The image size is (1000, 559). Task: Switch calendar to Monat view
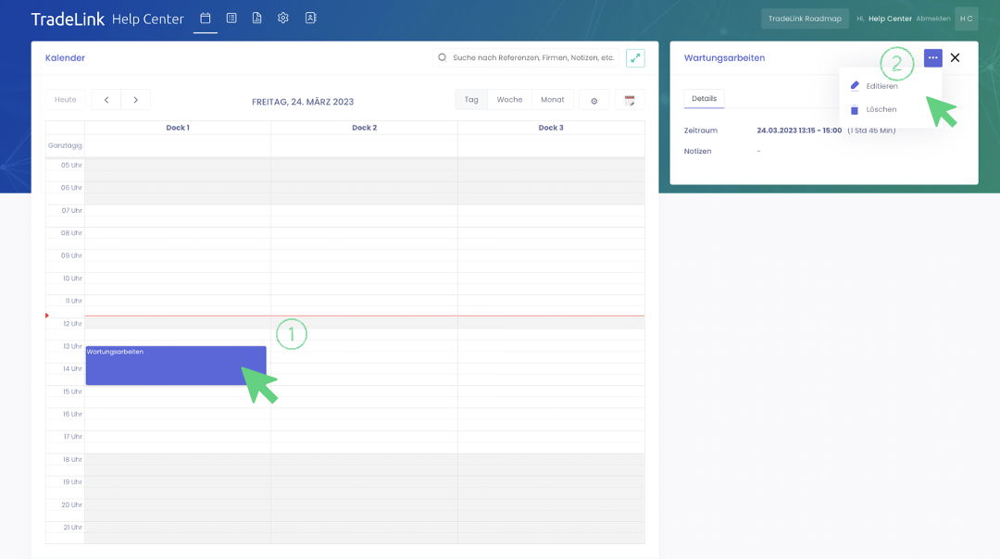552,100
